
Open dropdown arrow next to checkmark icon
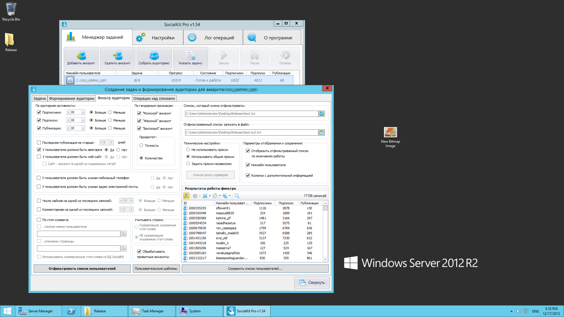(200, 196)
